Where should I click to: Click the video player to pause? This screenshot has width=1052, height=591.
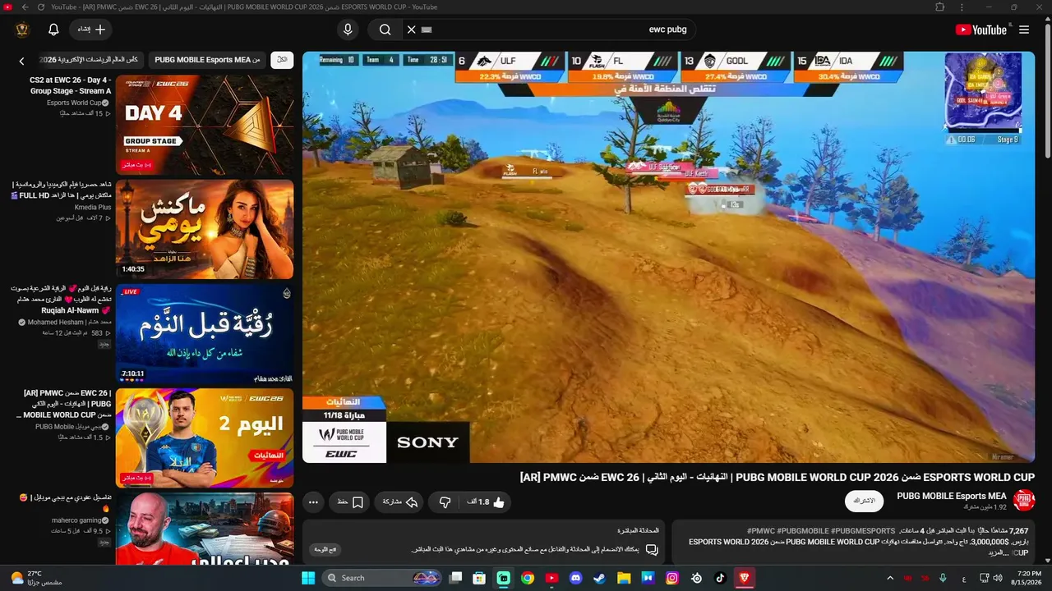668,257
